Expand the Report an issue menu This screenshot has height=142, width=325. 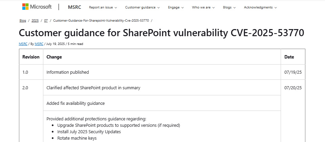[x=103, y=7]
